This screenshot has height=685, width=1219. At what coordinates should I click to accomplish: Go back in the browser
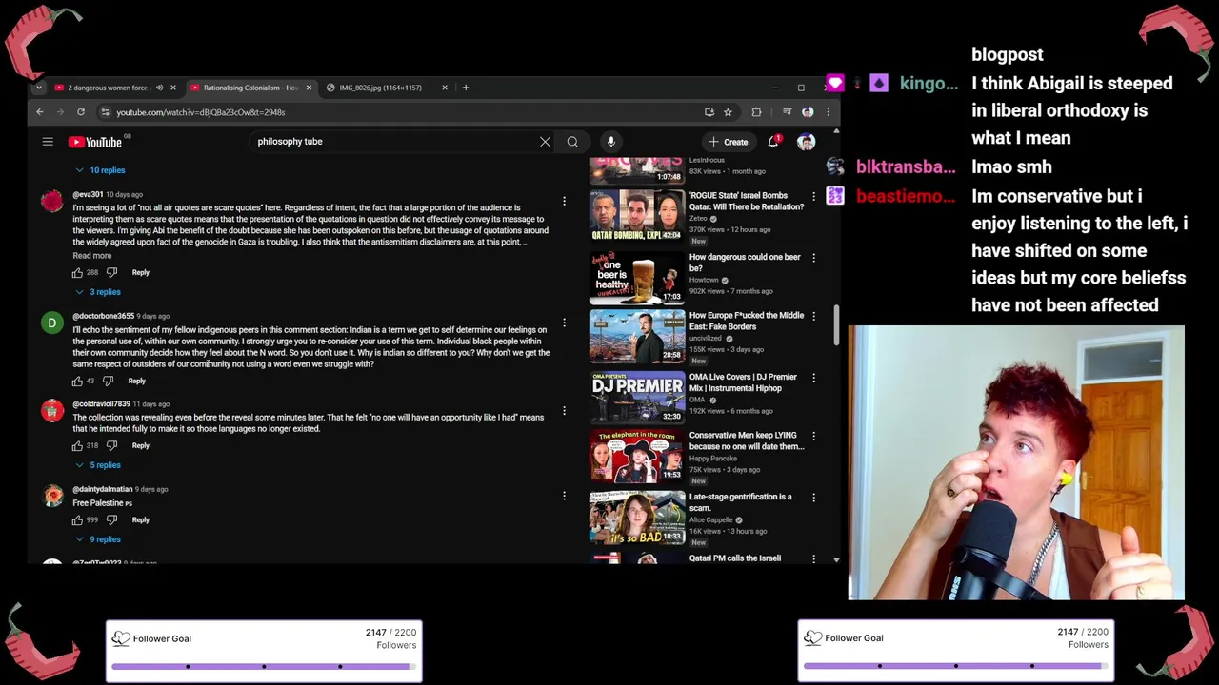(40, 112)
